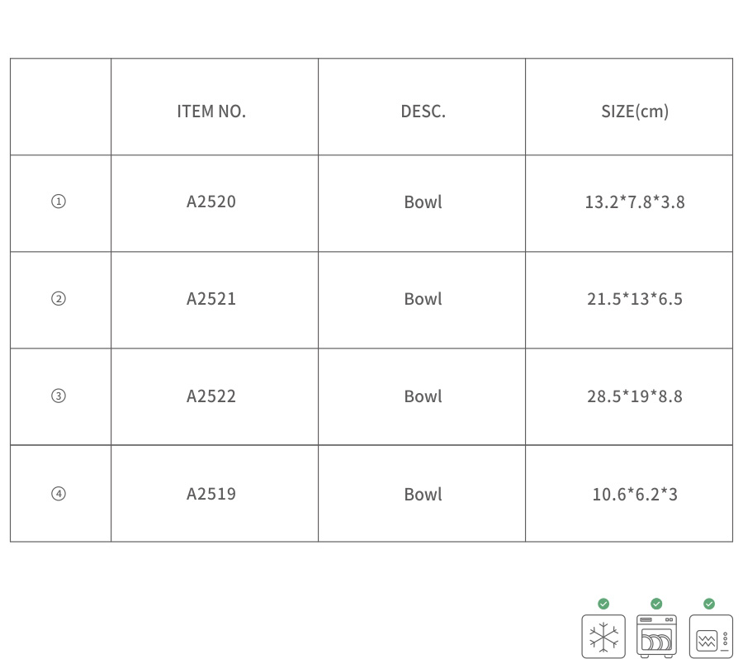The height and width of the screenshot is (659, 743).
Task: Click item number A2521
Action: click(x=211, y=299)
